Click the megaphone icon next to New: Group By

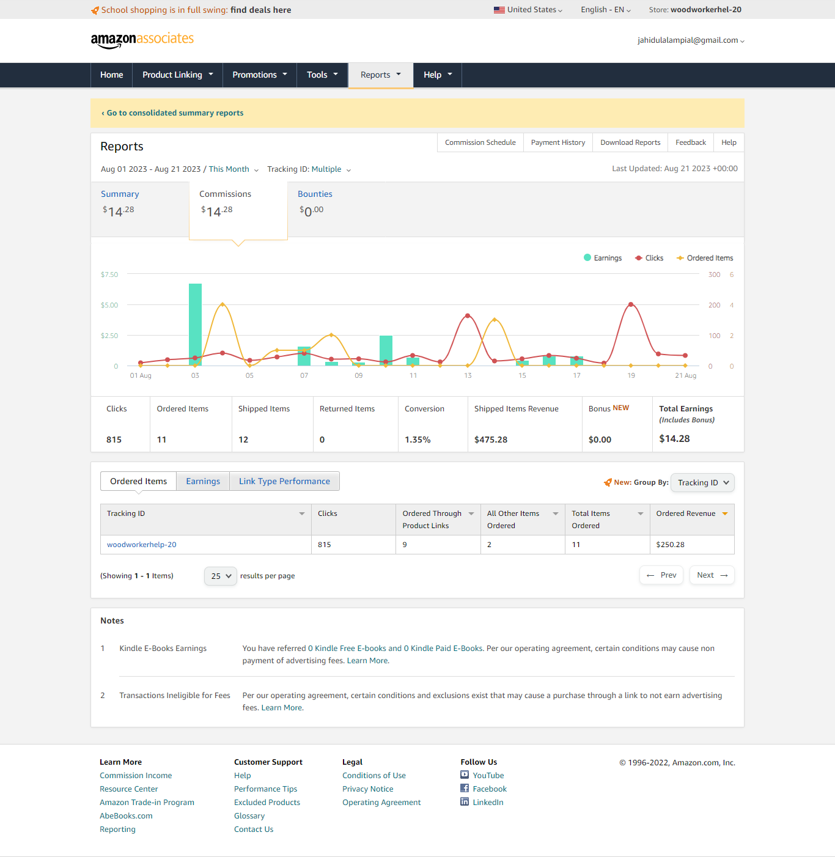(608, 482)
